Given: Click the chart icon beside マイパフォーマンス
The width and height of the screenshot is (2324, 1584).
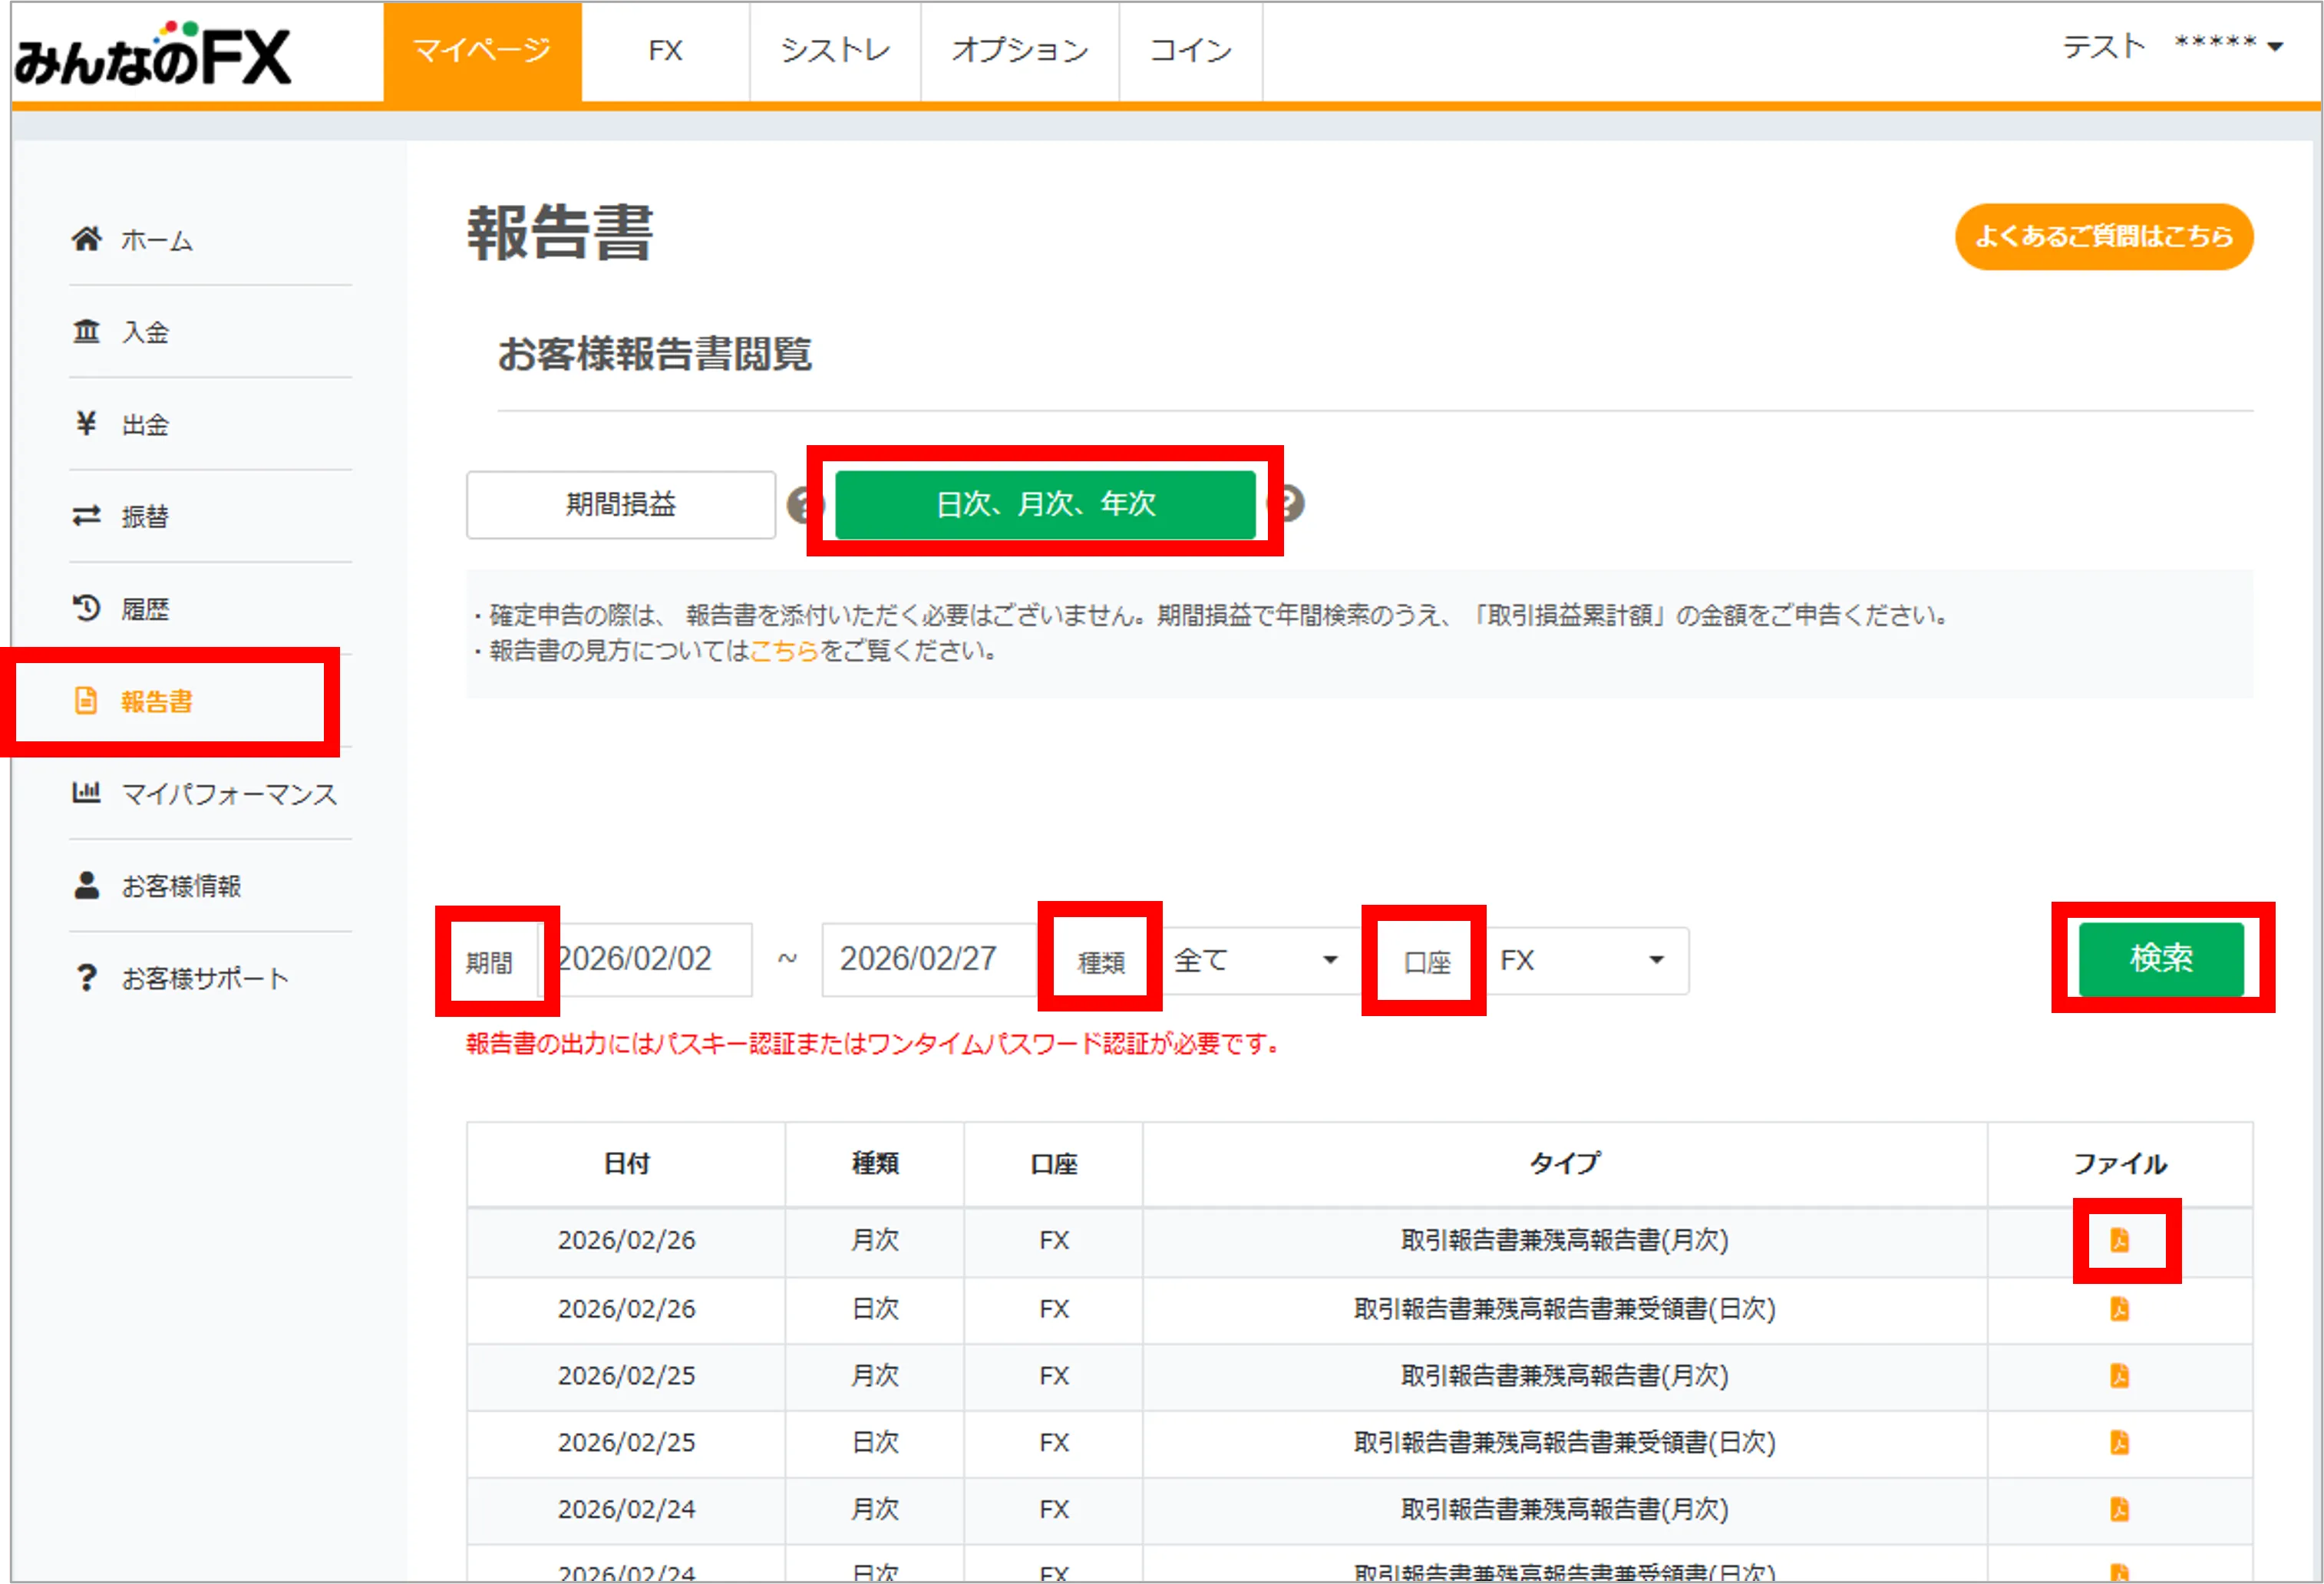Looking at the screenshot, I should [87, 793].
